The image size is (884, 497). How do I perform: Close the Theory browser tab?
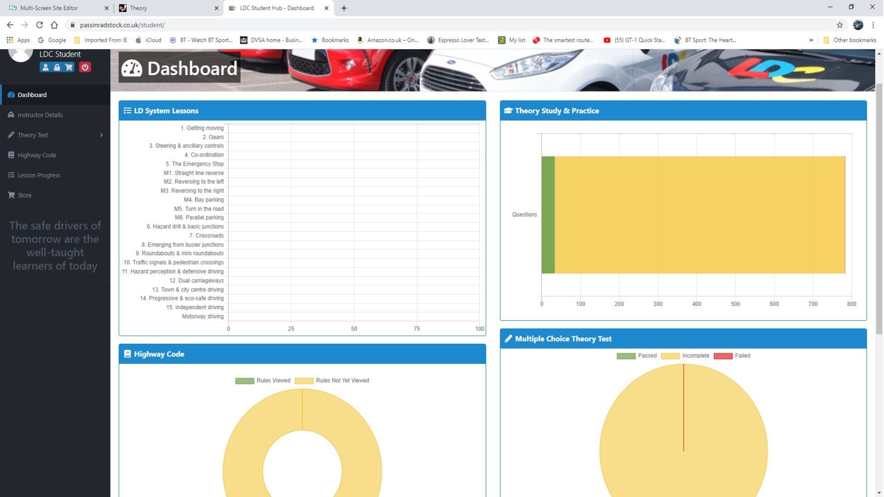point(216,8)
